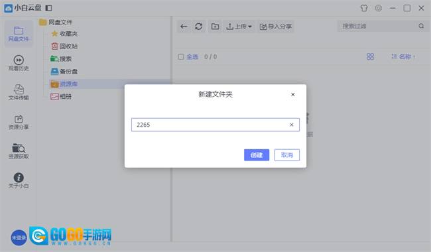Image resolution: width=431 pixels, height=252 pixels.
Task: Close the 新建文件夹 dialog
Action: pyautogui.click(x=292, y=95)
